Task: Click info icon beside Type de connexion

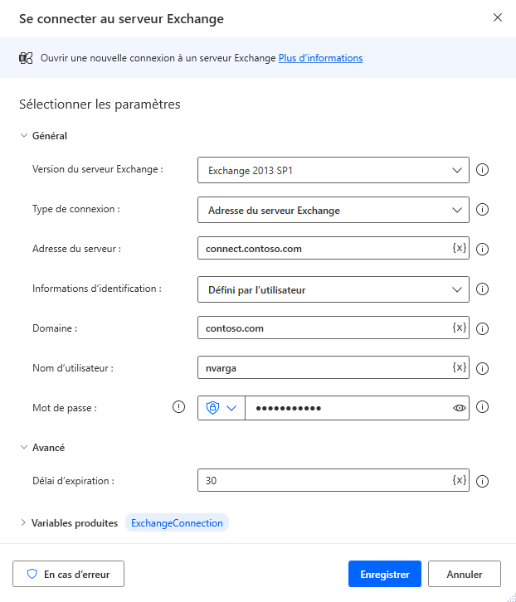Action: 482,209
